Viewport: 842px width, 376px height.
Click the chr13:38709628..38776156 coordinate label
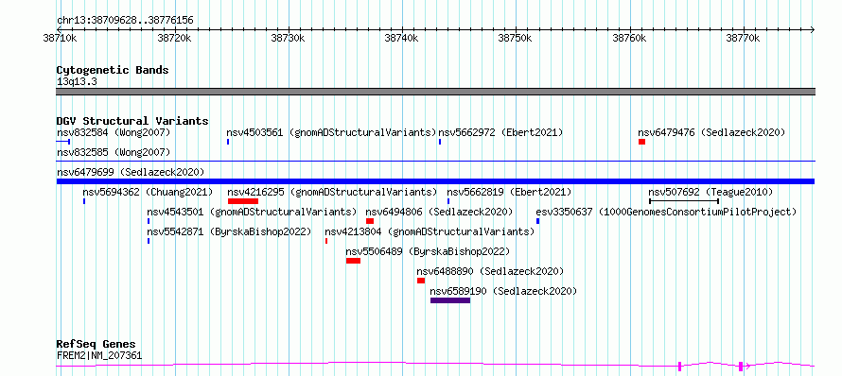click(125, 21)
